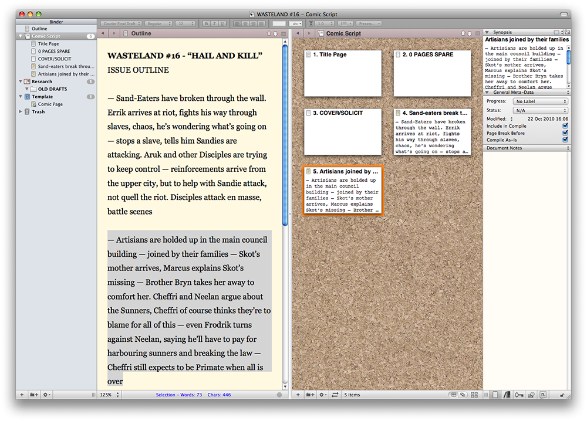This screenshot has height=421, width=587.
Task: Uncheck the Page Break Before checkbox
Action: pyautogui.click(x=565, y=133)
